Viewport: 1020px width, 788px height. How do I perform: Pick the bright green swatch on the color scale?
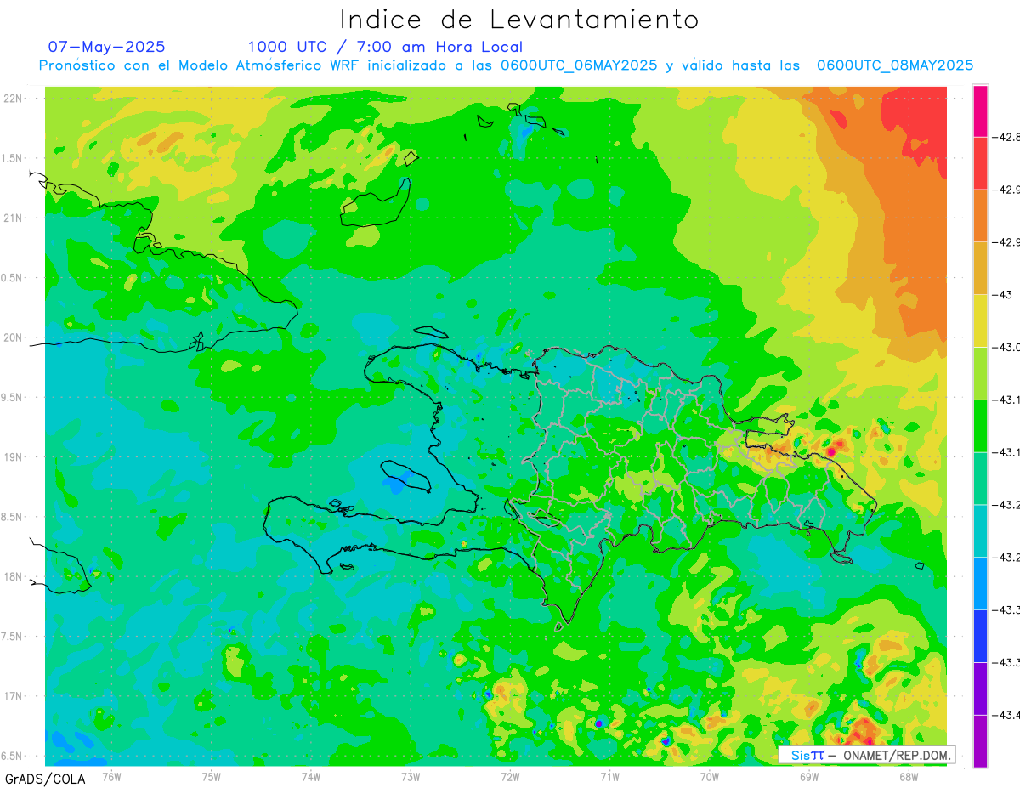(x=980, y=427)
